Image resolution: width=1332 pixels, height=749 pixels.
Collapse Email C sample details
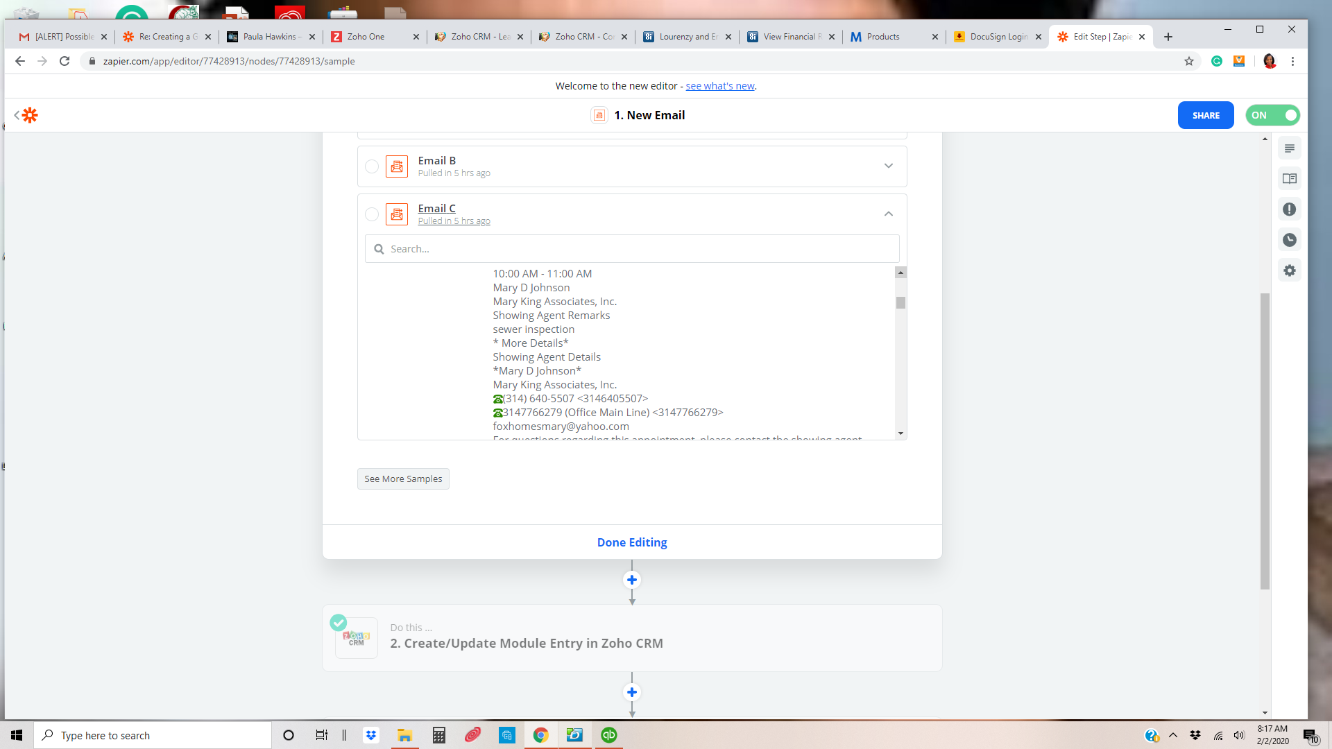(x=889, y=214)
